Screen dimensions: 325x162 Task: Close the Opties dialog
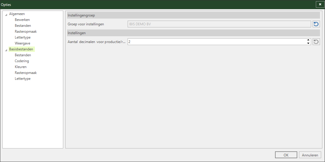(320, 4)
